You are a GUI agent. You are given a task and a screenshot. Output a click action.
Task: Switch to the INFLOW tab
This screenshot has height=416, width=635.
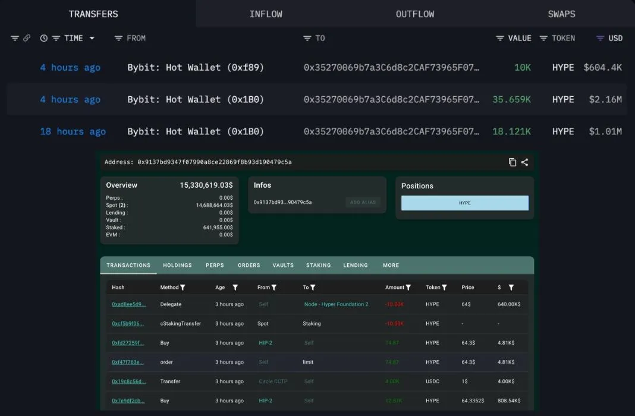[x=266, y=14]
